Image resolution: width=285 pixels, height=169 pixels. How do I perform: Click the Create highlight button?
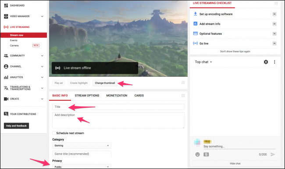[x=78, y=83]
